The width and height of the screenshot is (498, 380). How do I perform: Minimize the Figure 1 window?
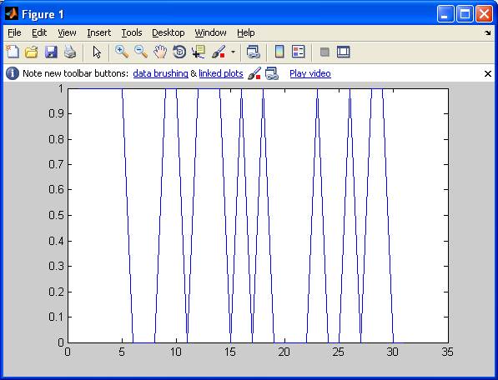pyautogui.click(x=445, y=14)
